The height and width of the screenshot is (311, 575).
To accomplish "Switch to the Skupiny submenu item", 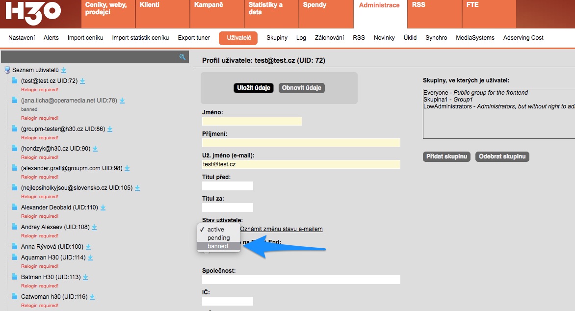I will pos(277,38).
